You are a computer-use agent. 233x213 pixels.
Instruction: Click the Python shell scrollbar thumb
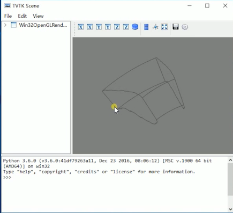point(230,179)
